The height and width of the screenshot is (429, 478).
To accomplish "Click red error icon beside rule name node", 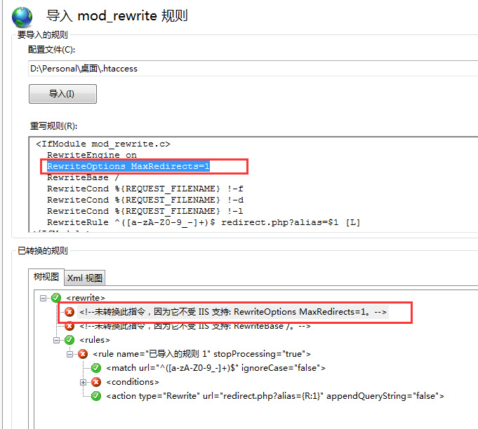I will [x=83, y=354].
